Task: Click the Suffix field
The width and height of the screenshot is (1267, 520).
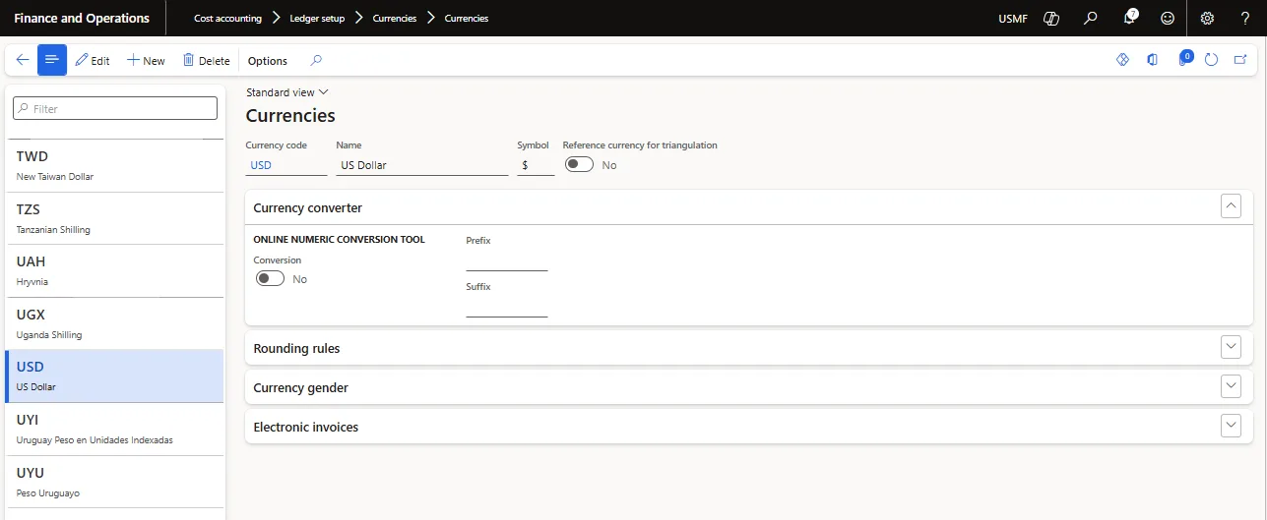Action: coord(506,307)
